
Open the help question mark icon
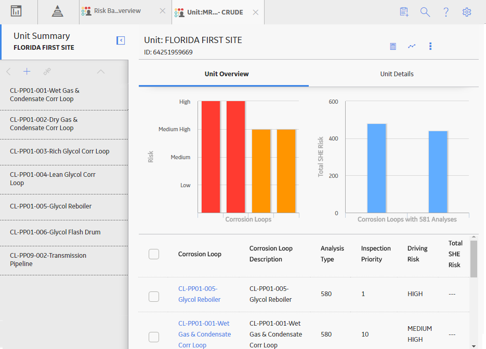point(445,12)
